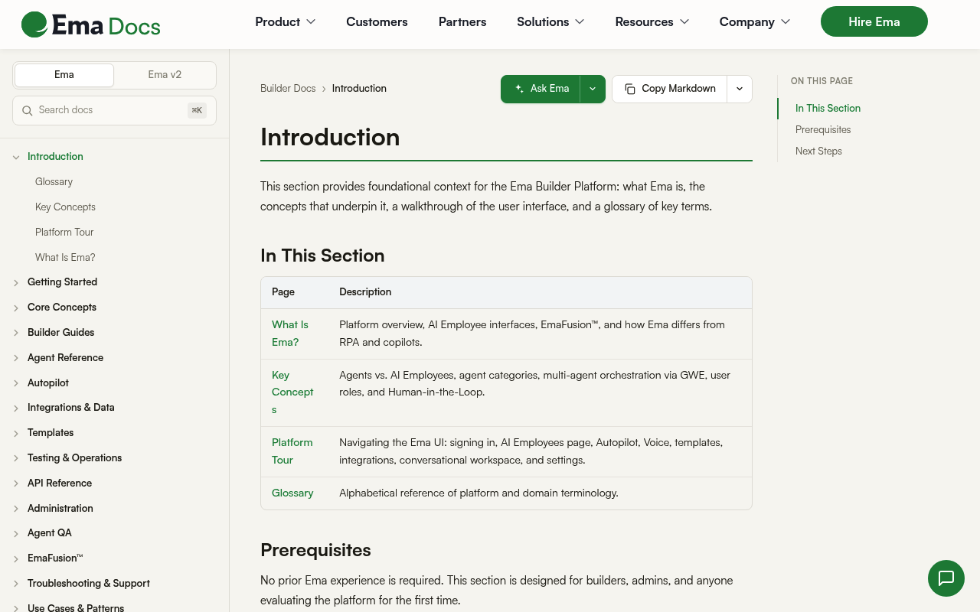Open Glossary in the sidebar
The image size is (980, 612).
click(x=54, y=181)
